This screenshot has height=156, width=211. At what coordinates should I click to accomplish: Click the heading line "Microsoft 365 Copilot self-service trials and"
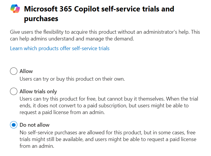99,9
